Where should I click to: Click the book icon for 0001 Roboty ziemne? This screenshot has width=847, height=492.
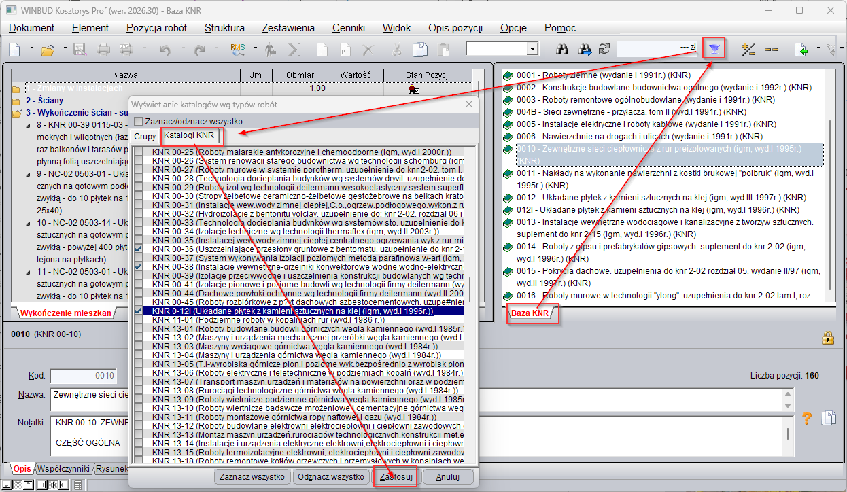point(508,76)
